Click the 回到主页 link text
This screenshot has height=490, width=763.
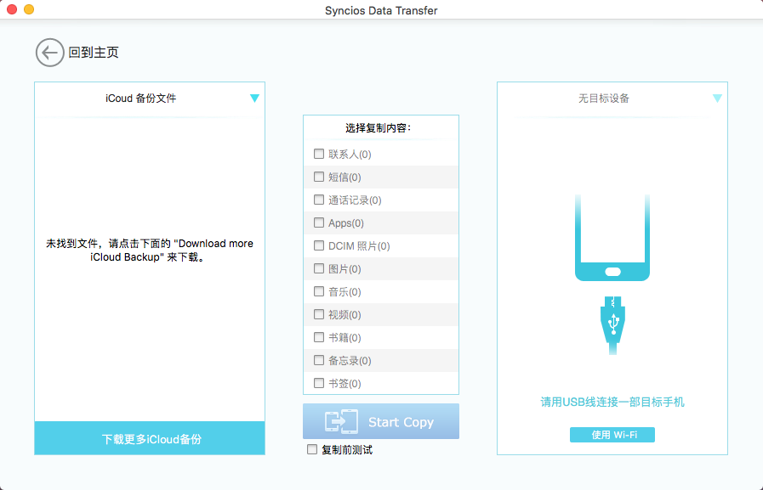[94, 53]
